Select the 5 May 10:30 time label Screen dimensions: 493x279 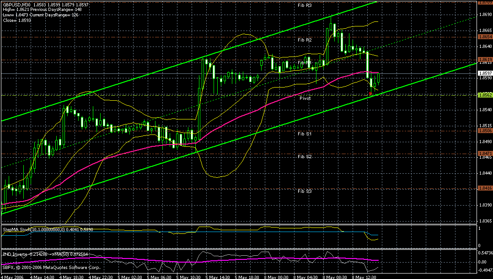188,277
